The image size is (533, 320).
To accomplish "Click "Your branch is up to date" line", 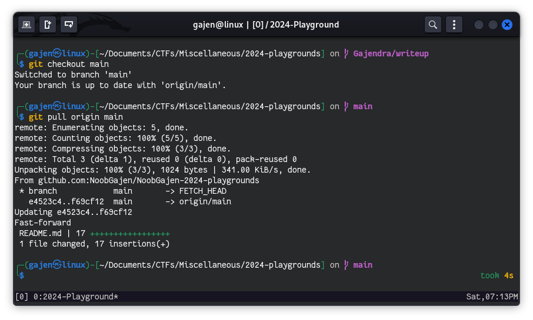I will coord(121,85).
